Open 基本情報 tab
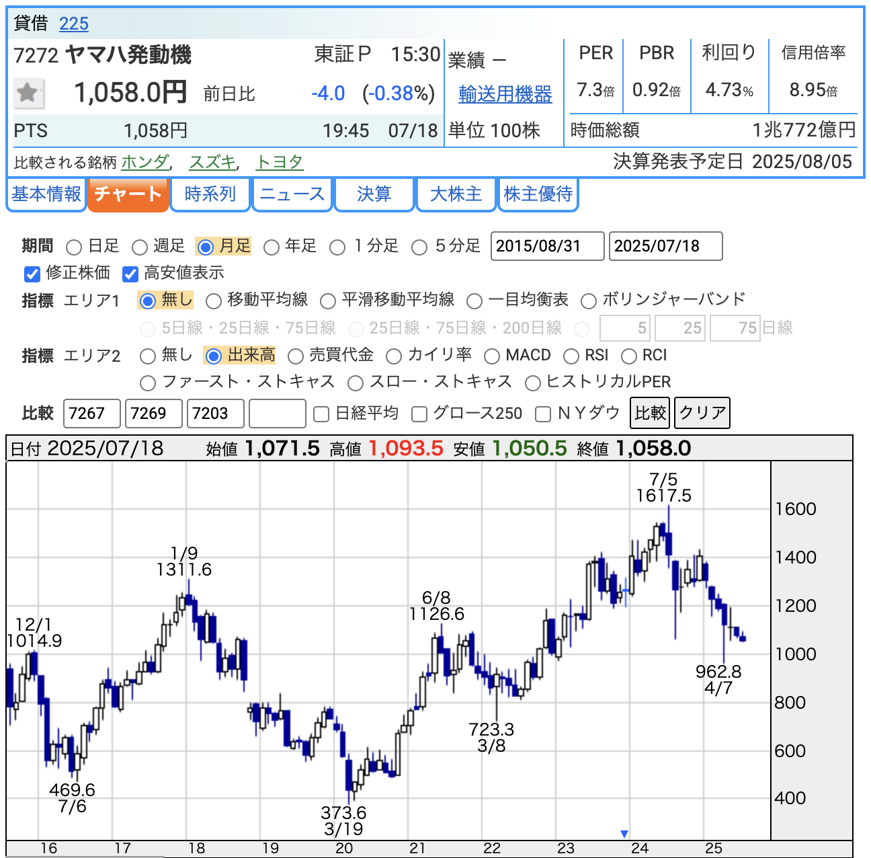This screenshot has height=858, width=871. click(x=46, y=194)
